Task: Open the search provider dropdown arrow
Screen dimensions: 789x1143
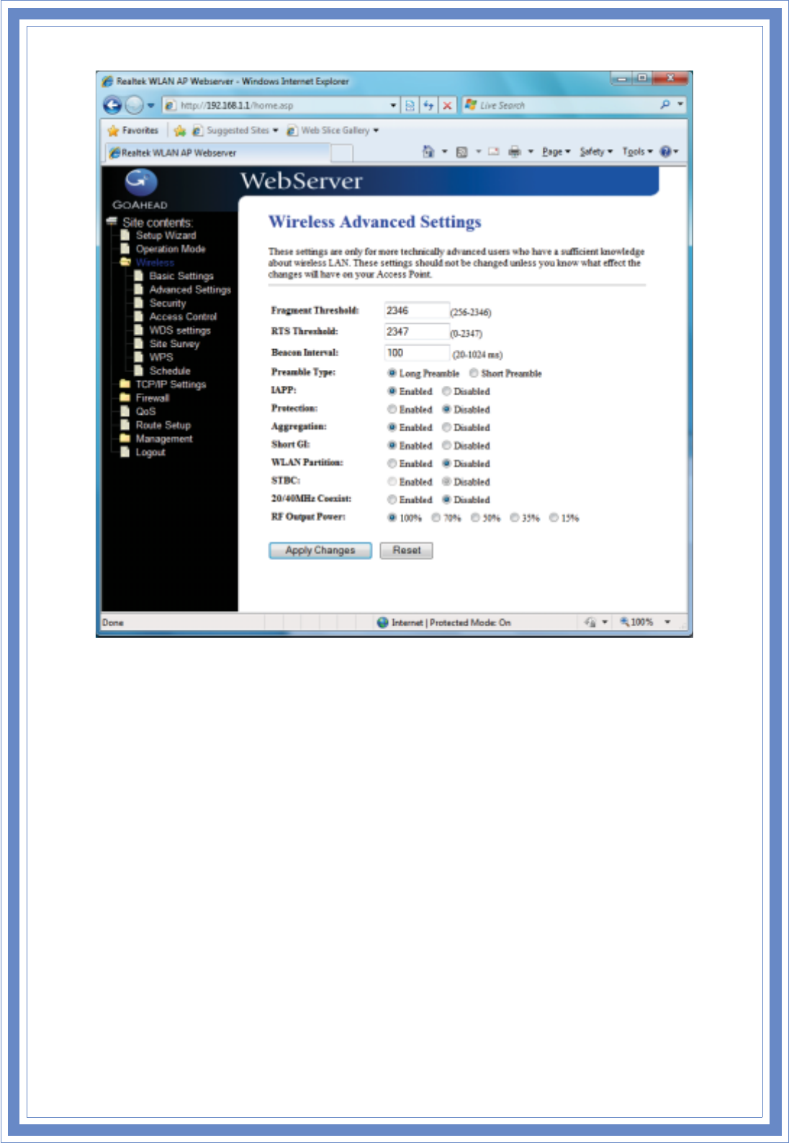Action: (x=680, y=104)
